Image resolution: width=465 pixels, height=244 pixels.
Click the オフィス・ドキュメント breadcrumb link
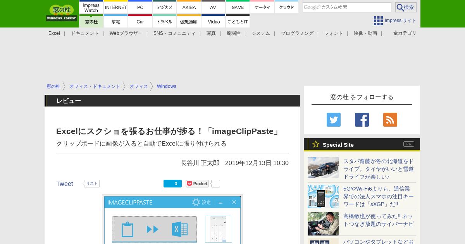(95, 86)
